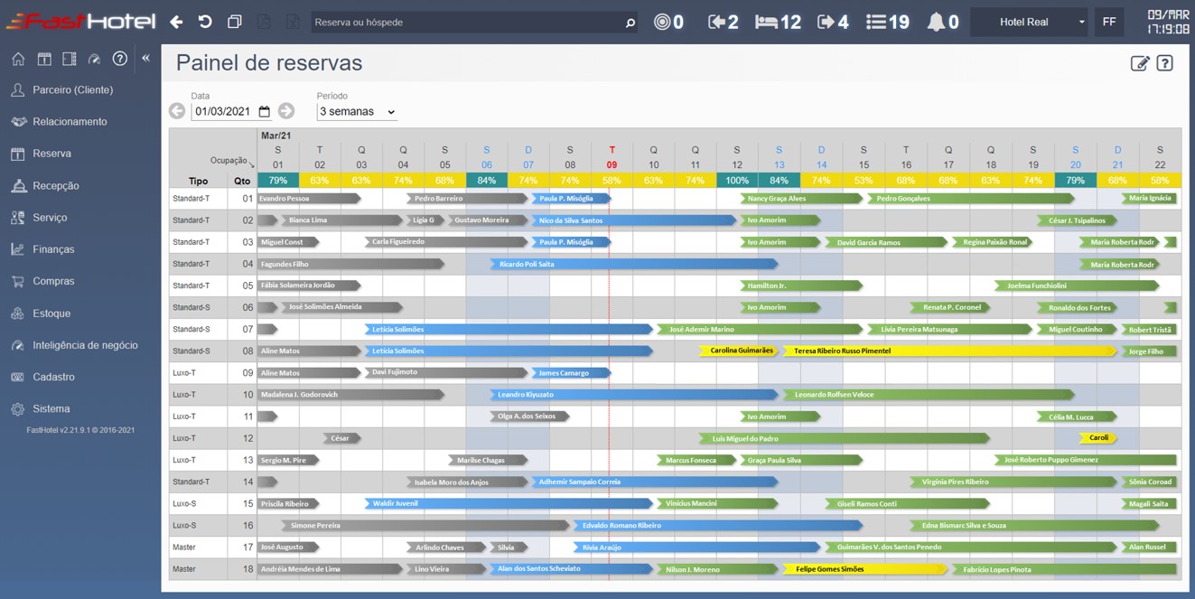Screen dimensions: 1195x599
Task: Advance to the next date period
Action: click(x=286, y=111)
